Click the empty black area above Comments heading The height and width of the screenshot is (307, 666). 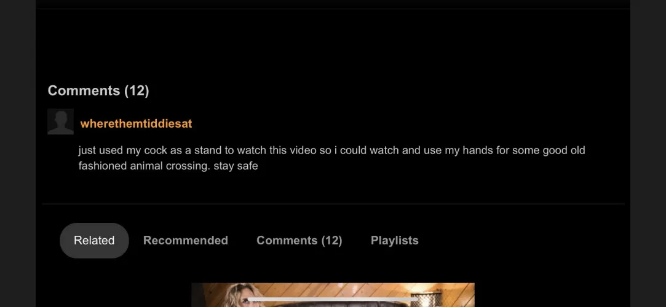pos(333,45)
